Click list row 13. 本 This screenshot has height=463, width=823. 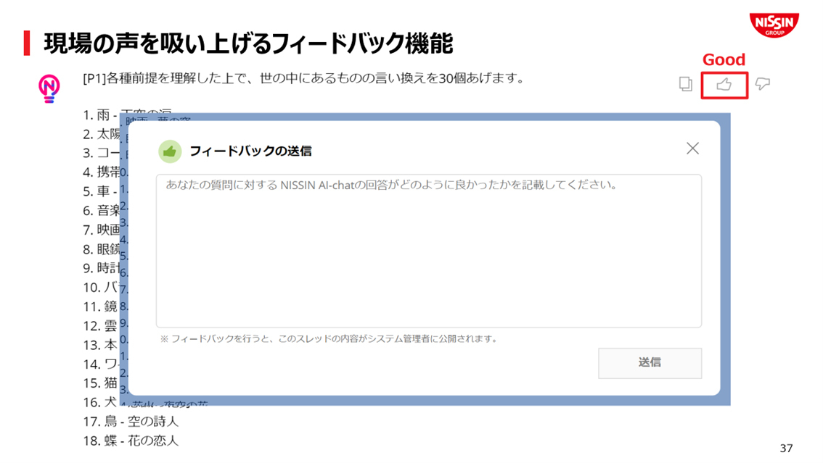tap(100, 345)
